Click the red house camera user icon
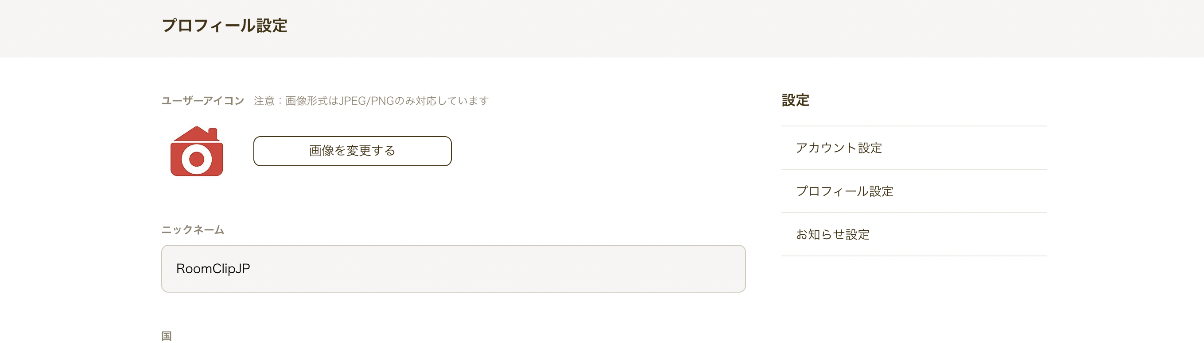The height and width of the screenshot is (343, 1204). (196, 151)
